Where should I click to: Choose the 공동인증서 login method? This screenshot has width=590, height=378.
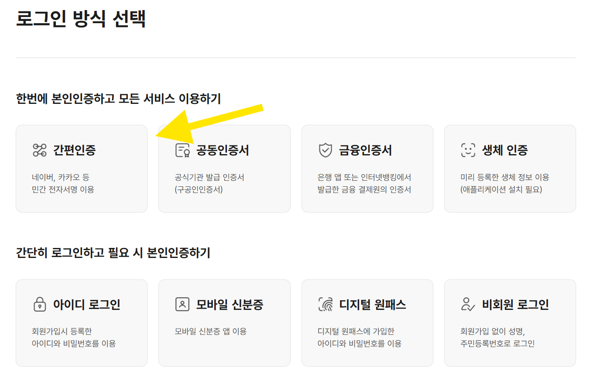[x=224, y=168]
